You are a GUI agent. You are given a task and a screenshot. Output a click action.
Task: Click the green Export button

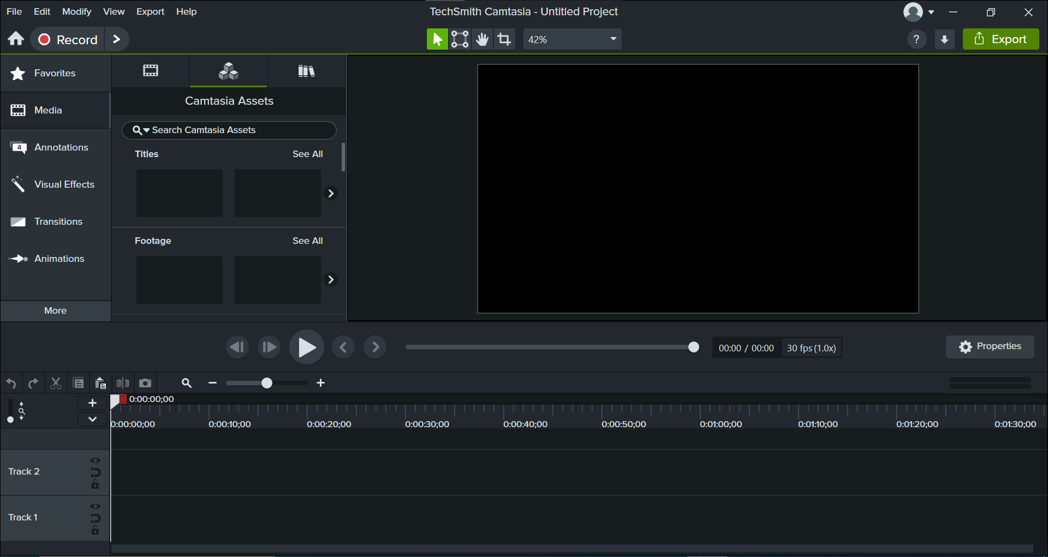[x=1001, y=39]
